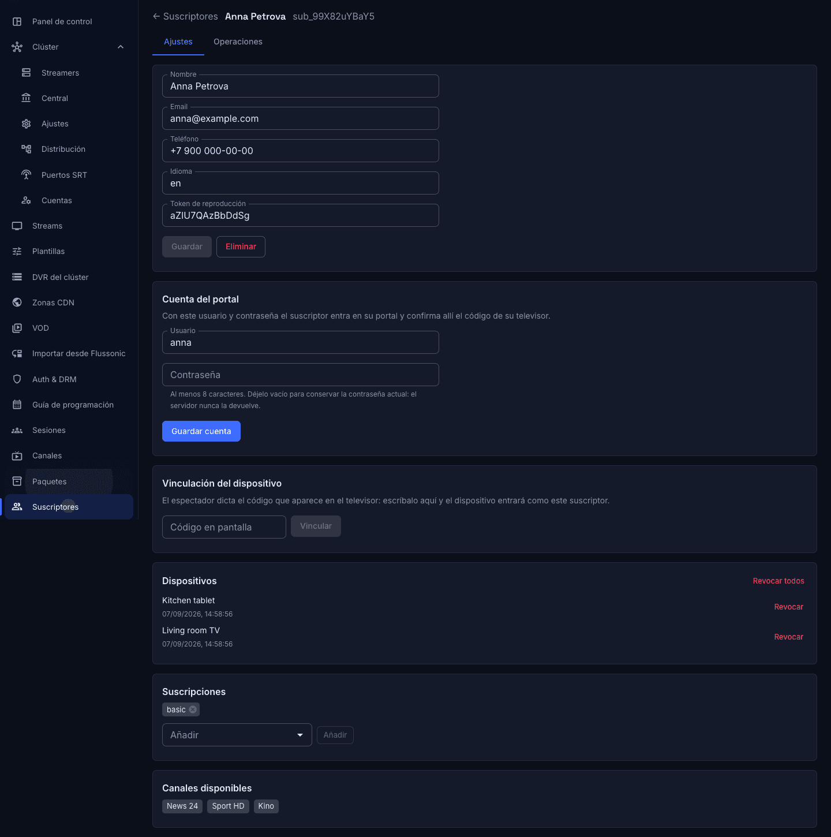Click Guía de programación calendar icon
This screenshot has width=831, height=837.
click(17, 405)
